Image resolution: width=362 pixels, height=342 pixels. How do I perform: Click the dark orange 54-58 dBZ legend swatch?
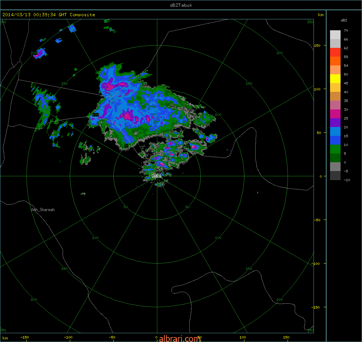pos(335,61)
